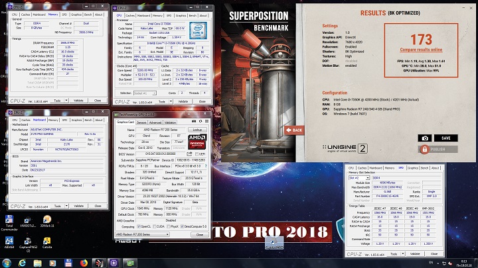Image resolution: width=478 pixels, height=268 pixels.
Task: Expand Tools dropdown arrow in CPU-Z Memory window
Action: point(66,101)
